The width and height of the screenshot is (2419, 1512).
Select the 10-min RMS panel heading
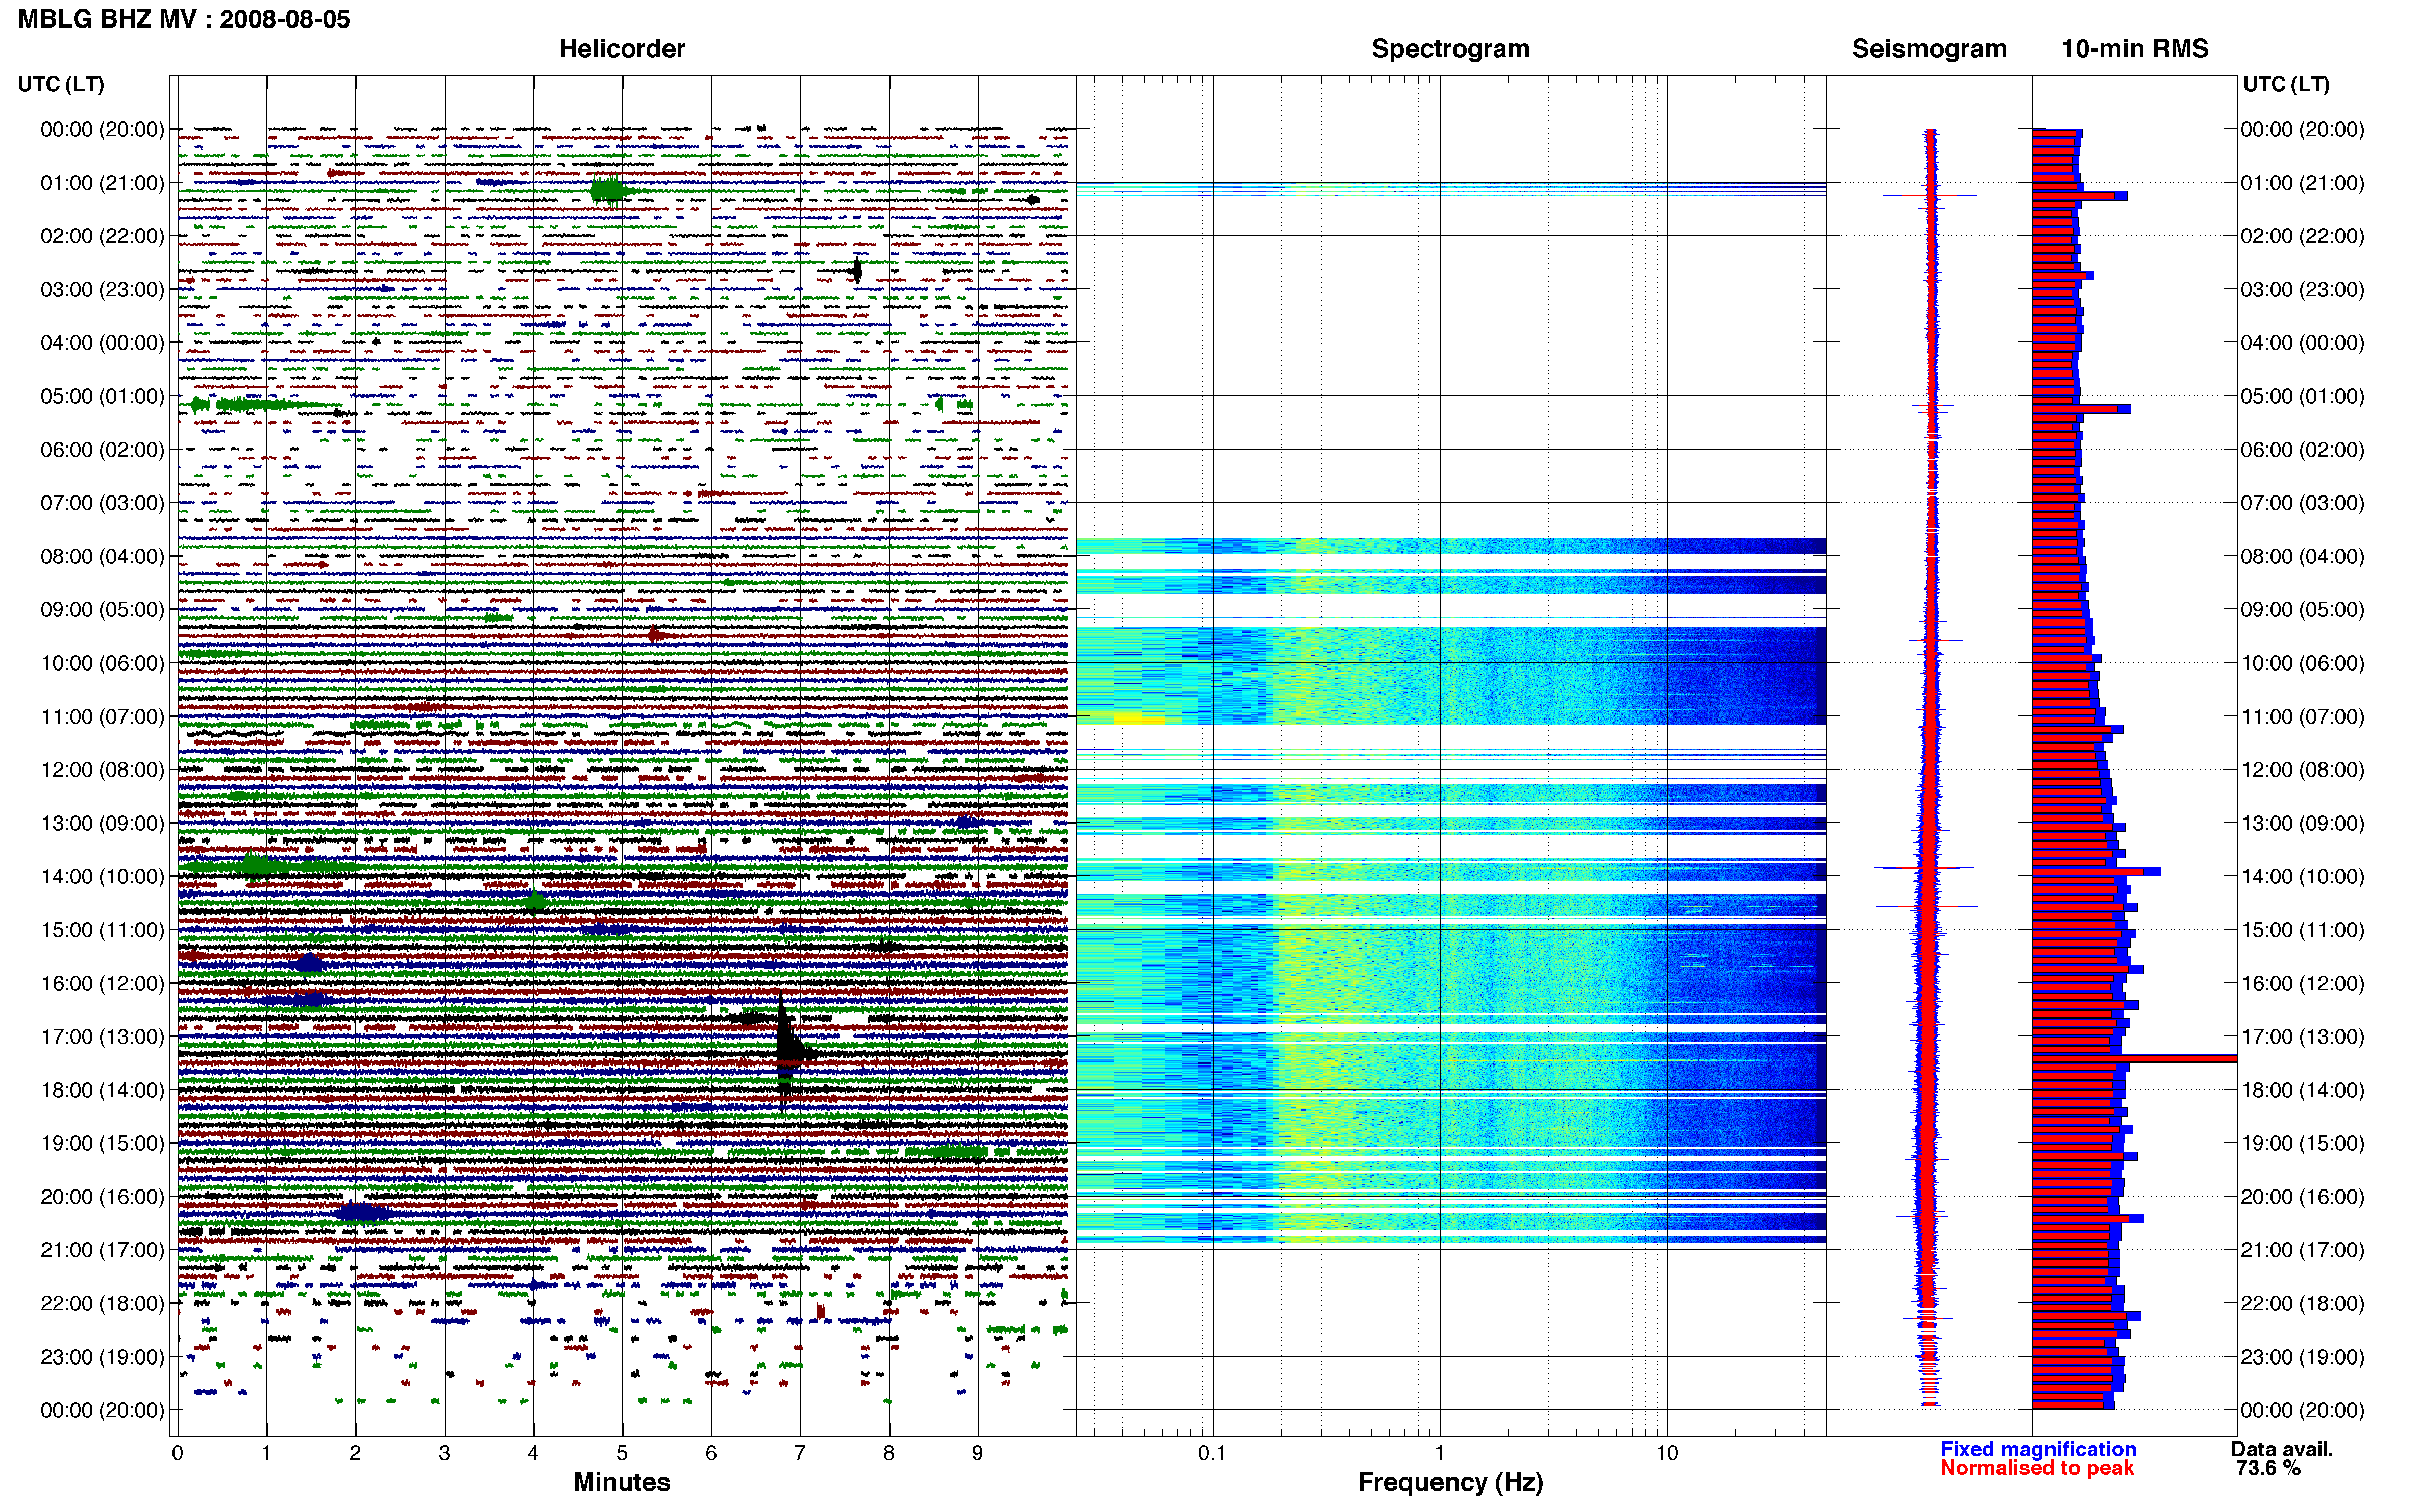[2134, 49]
